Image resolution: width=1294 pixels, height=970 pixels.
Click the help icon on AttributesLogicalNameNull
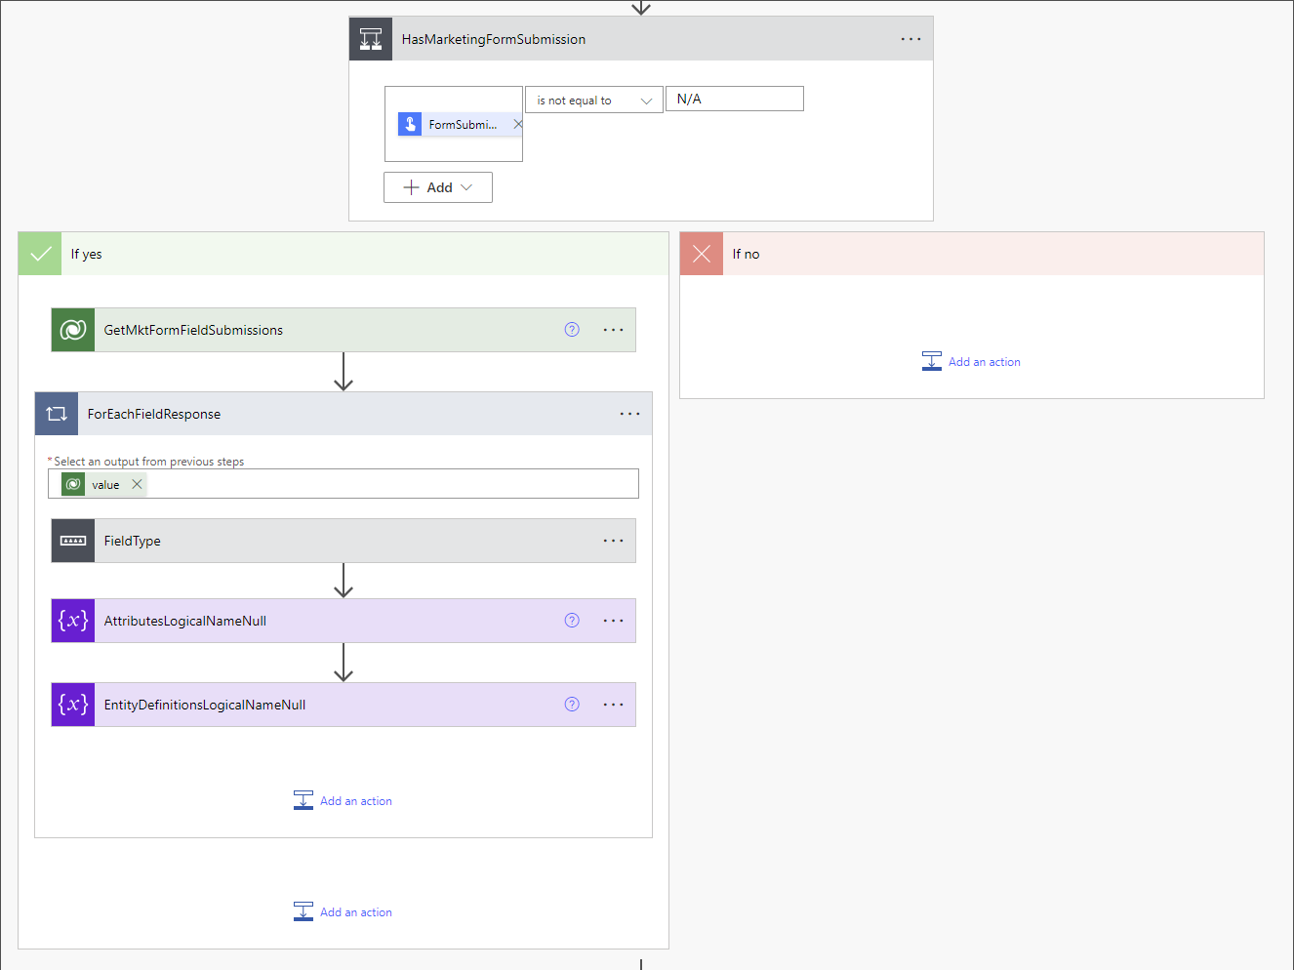tap(571, 620)
